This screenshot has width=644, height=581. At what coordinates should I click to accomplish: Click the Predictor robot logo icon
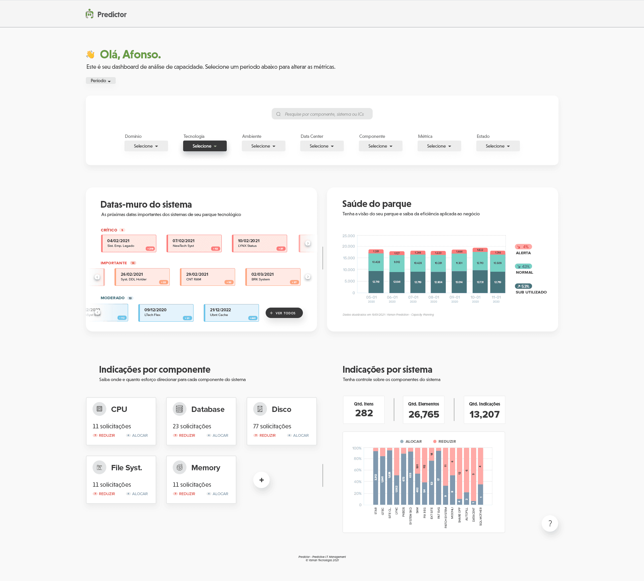pos(90,14)
